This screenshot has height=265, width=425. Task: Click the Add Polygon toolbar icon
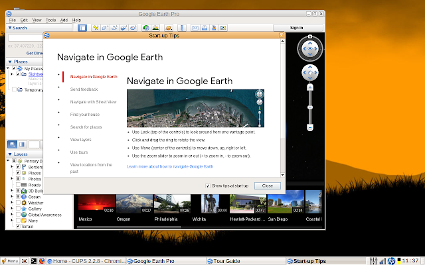[106, 28]
